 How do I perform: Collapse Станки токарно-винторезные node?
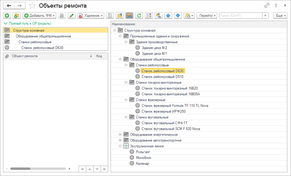[126, 82]
